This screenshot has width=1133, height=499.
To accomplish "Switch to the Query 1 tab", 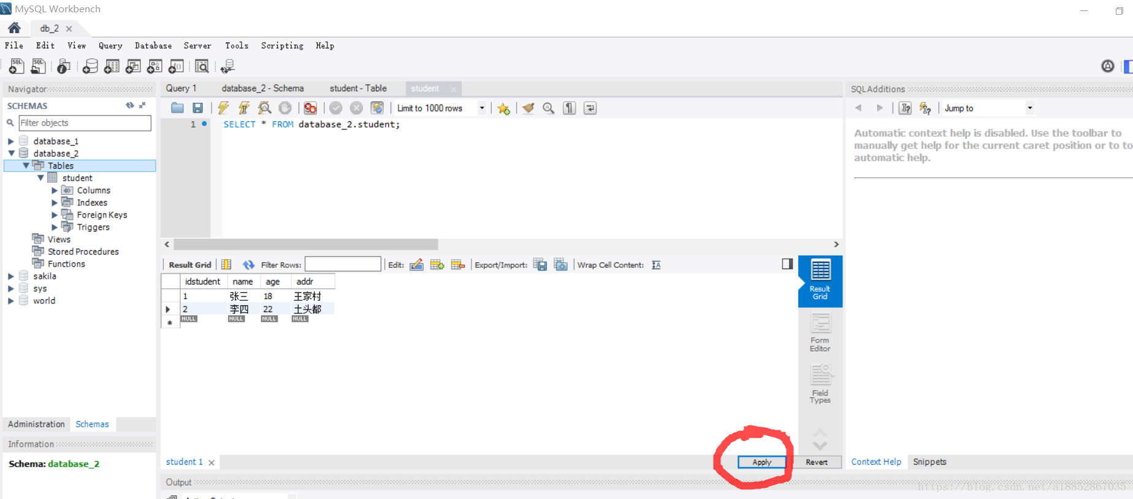I will point(181,88).
